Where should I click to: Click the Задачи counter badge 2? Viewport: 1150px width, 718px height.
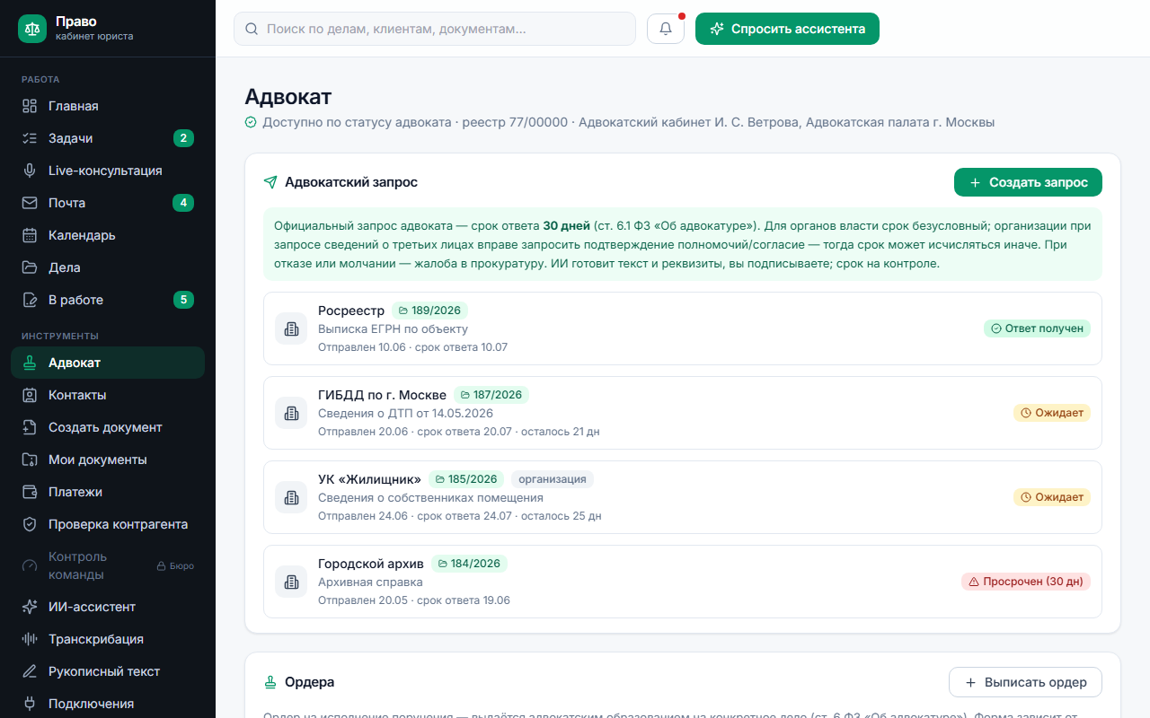coord(183,138)
